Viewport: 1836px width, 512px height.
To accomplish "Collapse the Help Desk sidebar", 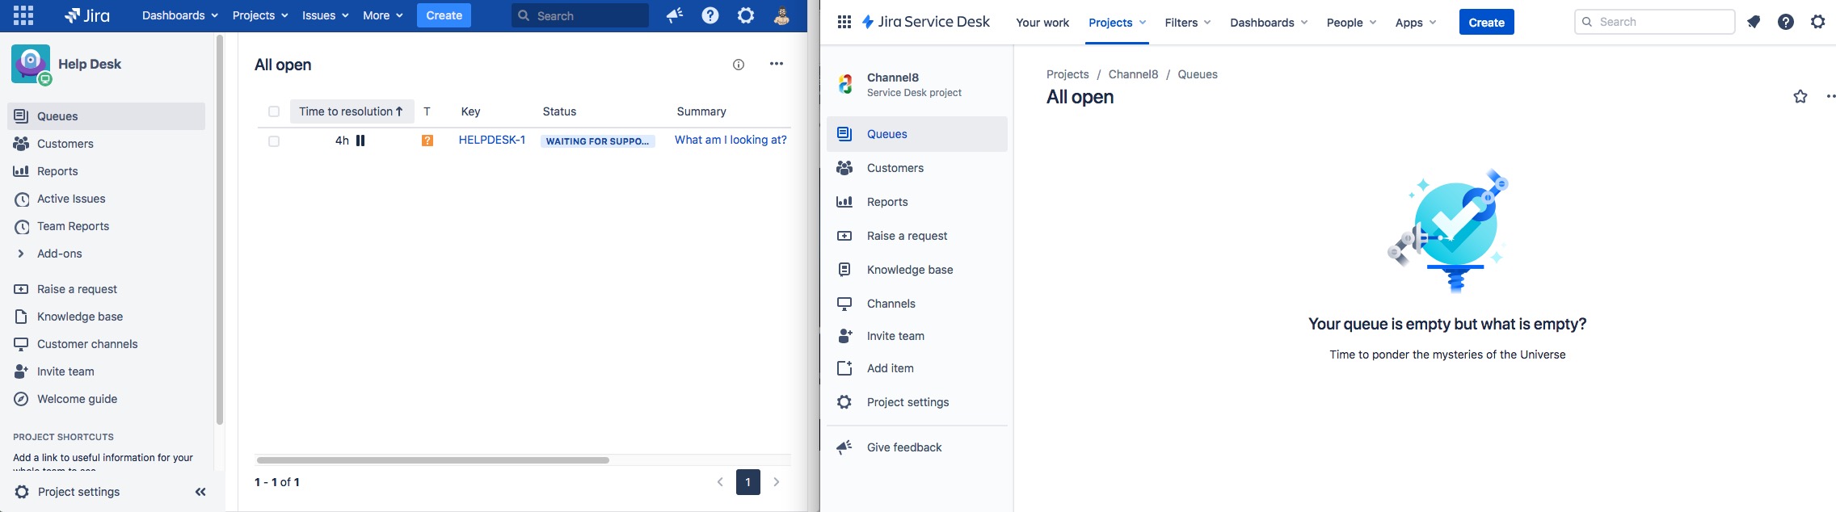I will coord(200,492).
